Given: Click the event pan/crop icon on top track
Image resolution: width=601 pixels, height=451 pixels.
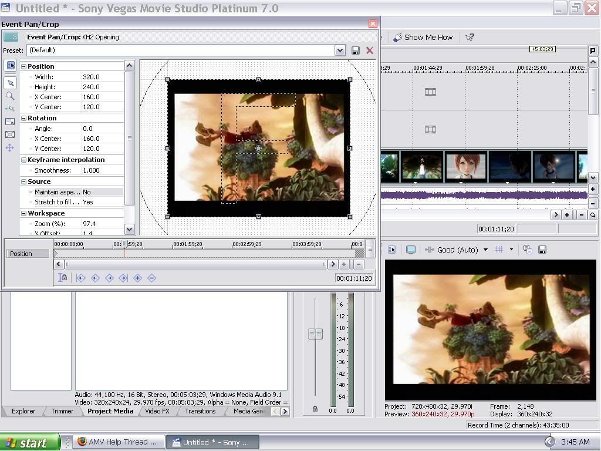Looking at the screenshot, I should (430, 92).
